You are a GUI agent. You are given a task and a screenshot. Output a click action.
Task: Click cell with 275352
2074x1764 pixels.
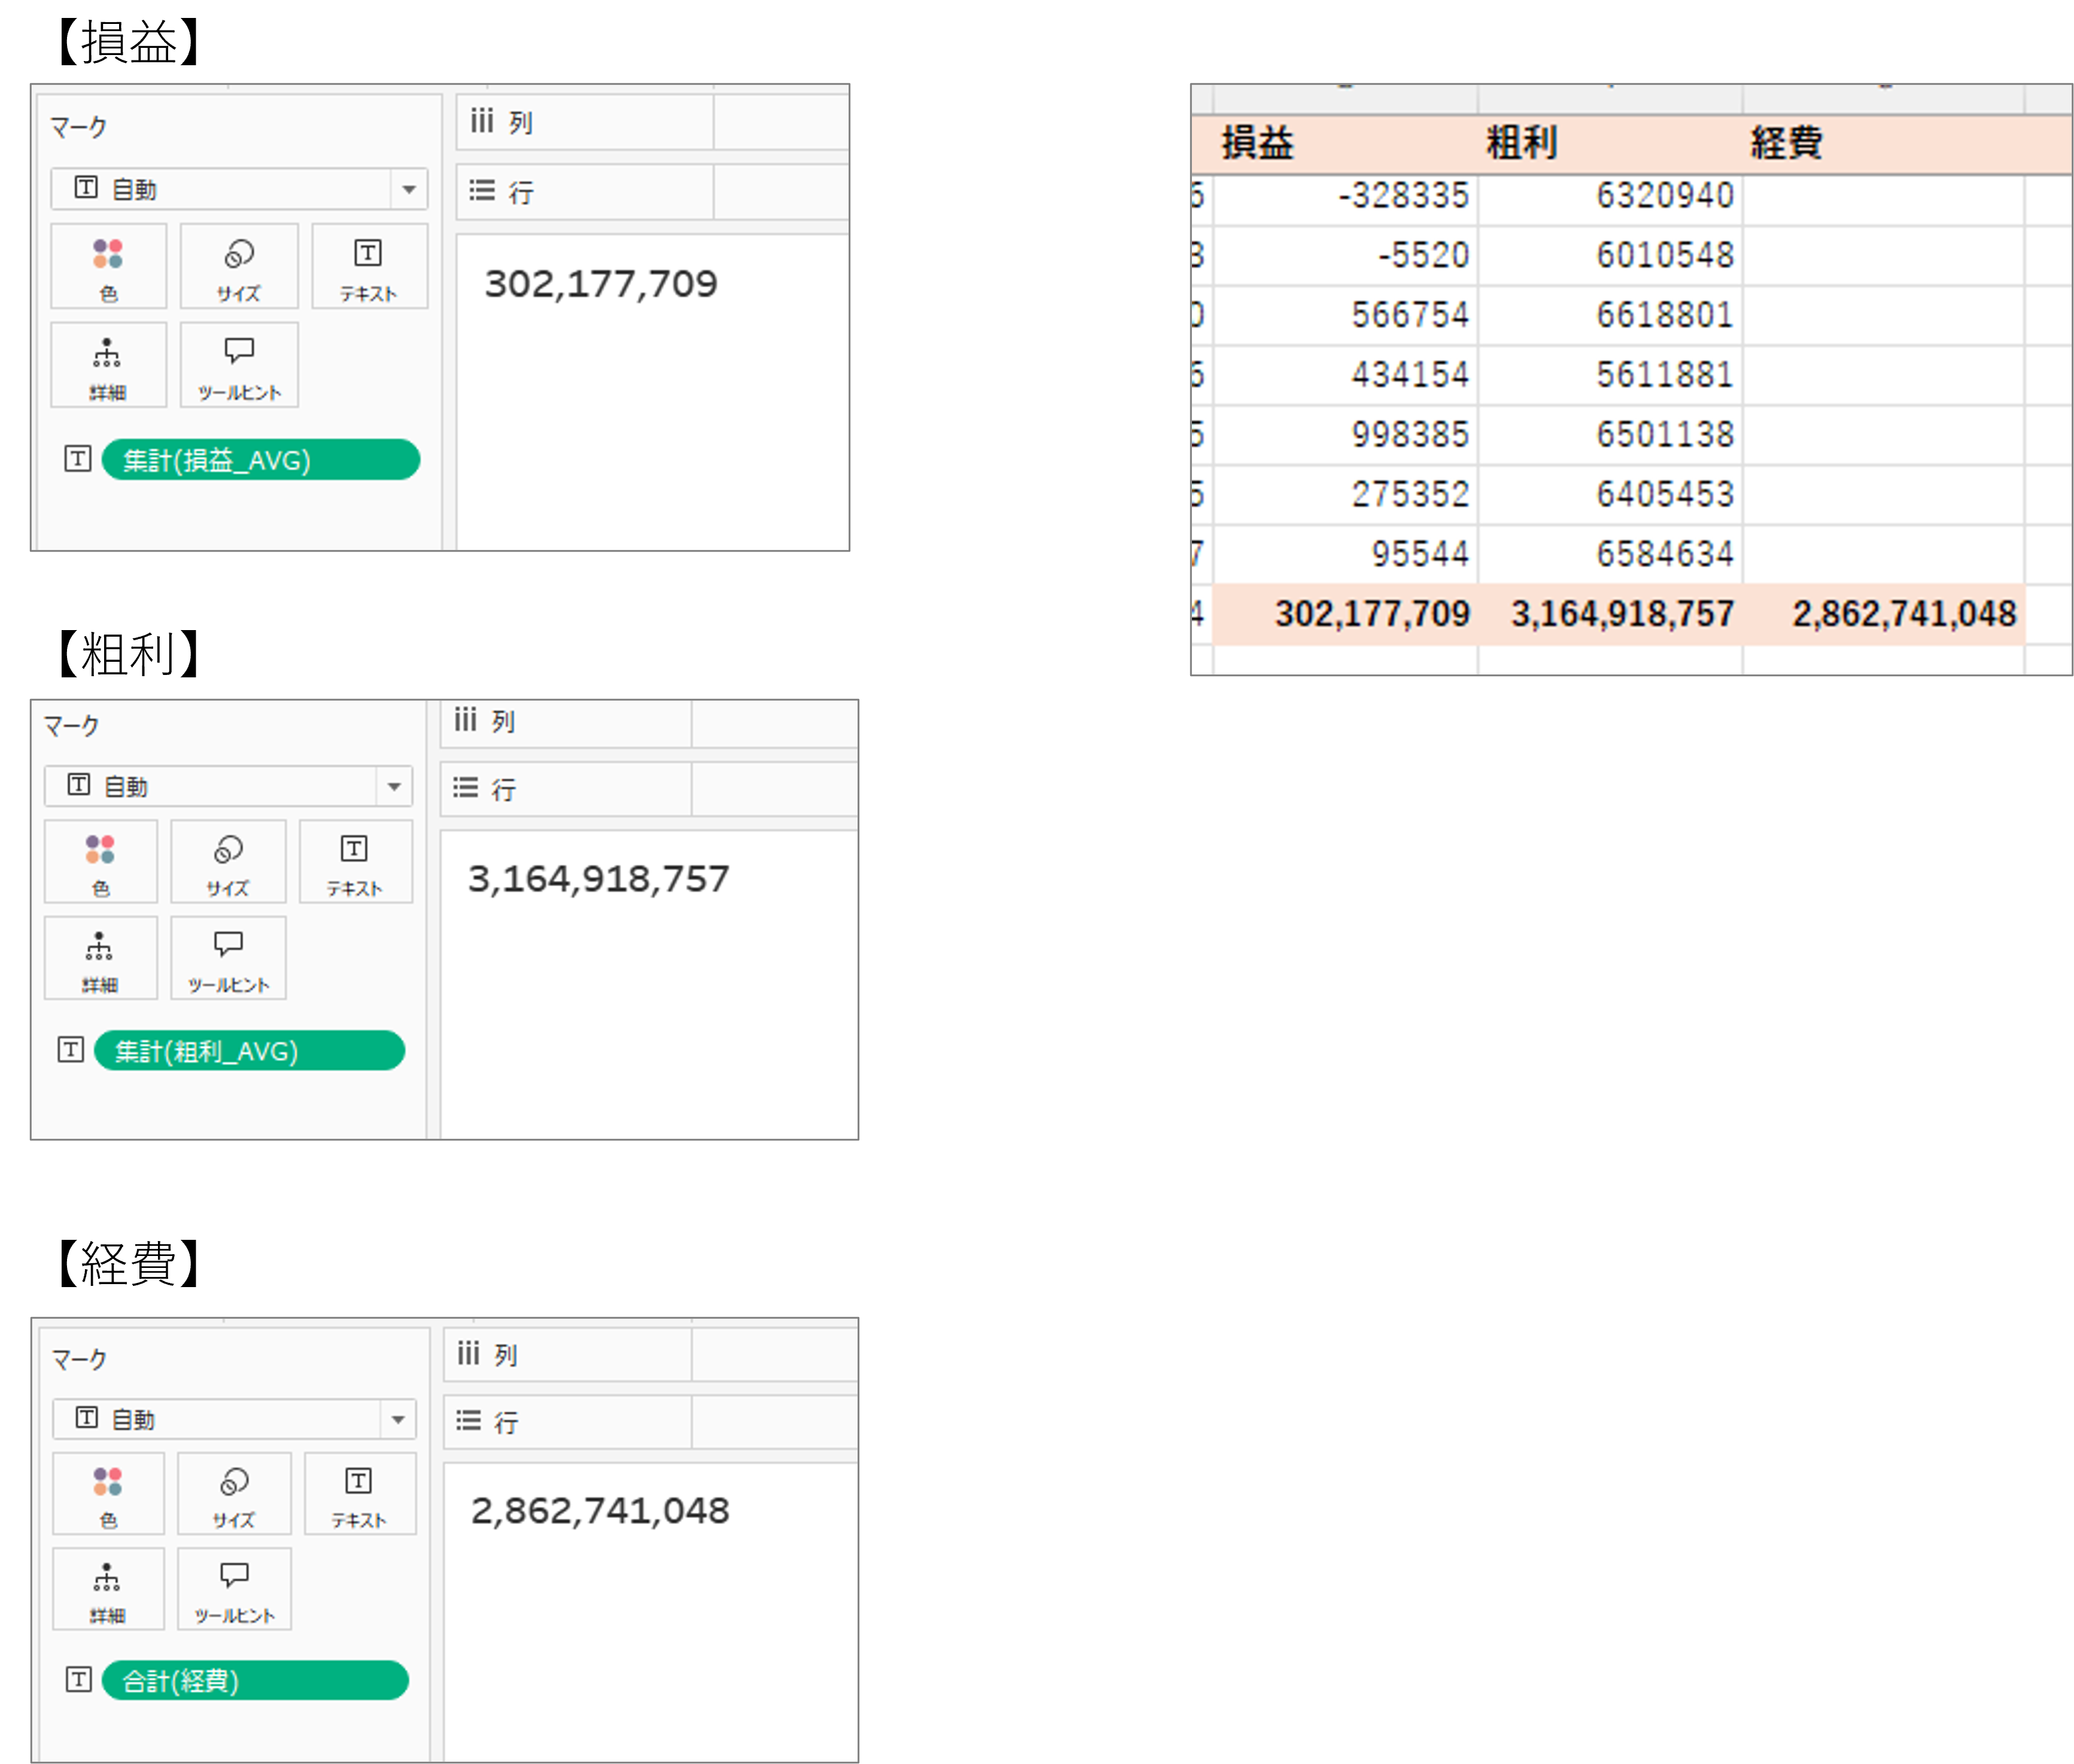tap(1345, 495)
